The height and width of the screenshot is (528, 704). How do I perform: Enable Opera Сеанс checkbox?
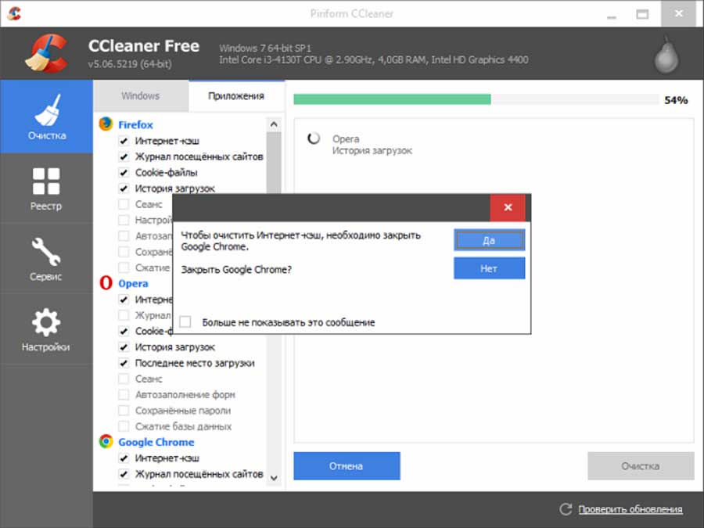(124, 379)
